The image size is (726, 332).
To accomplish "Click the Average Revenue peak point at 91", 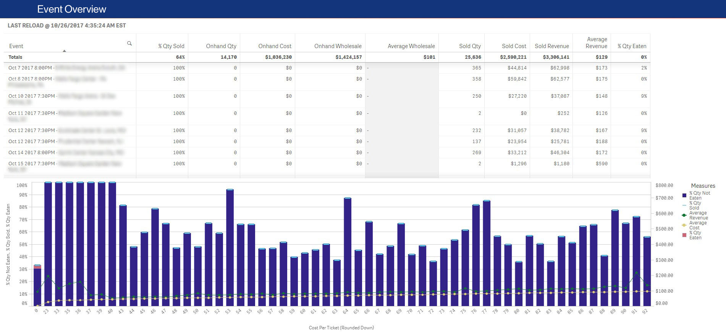I will coord(636,273).
